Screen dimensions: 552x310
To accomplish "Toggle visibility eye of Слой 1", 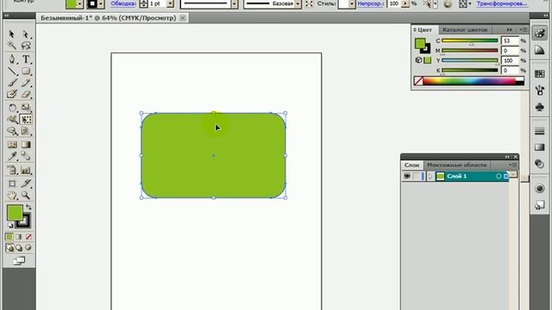I will (407, 176).
